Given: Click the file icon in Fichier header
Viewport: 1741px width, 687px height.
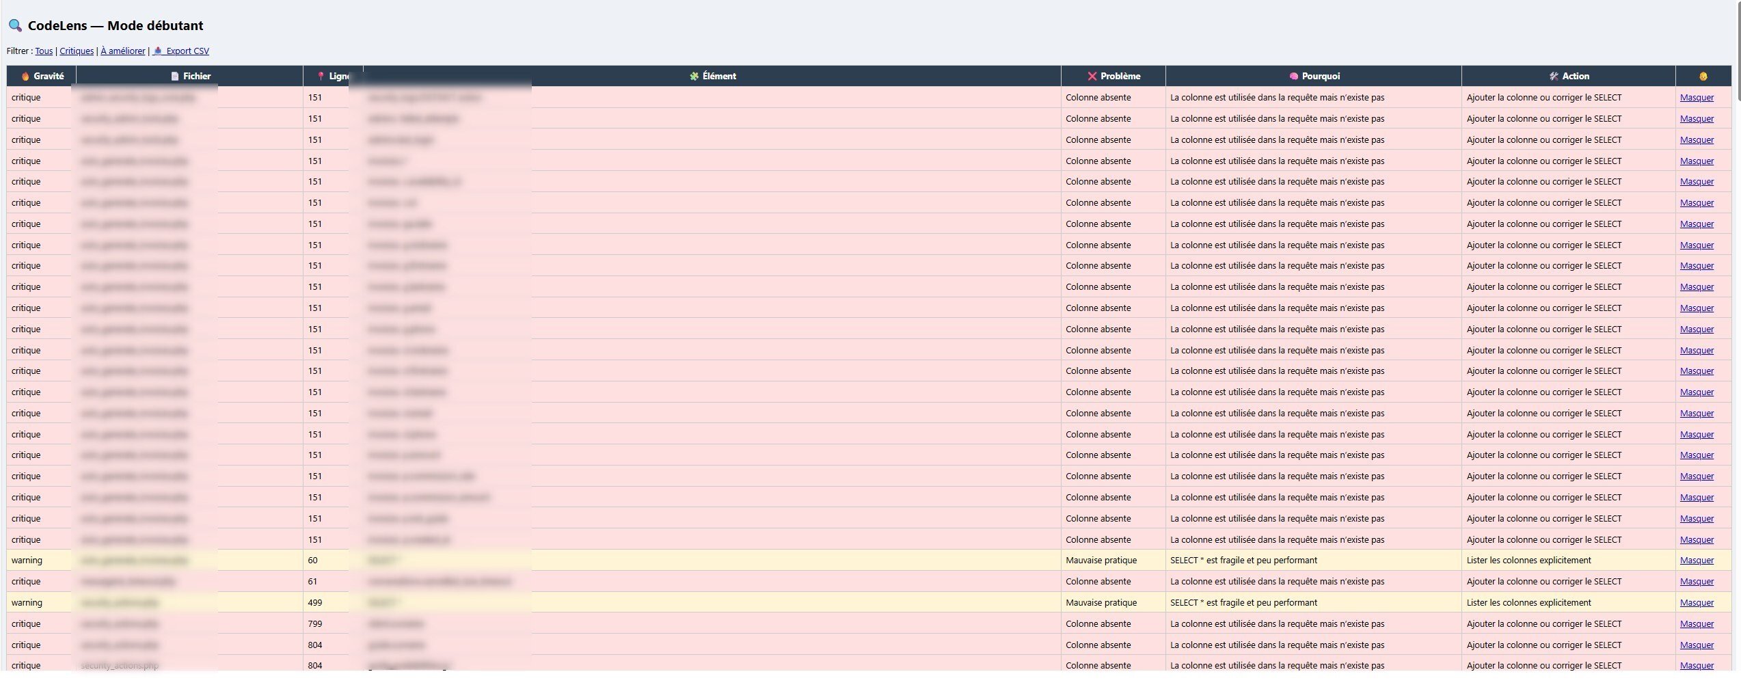Looking at the screenshot, I should [175, 77].
